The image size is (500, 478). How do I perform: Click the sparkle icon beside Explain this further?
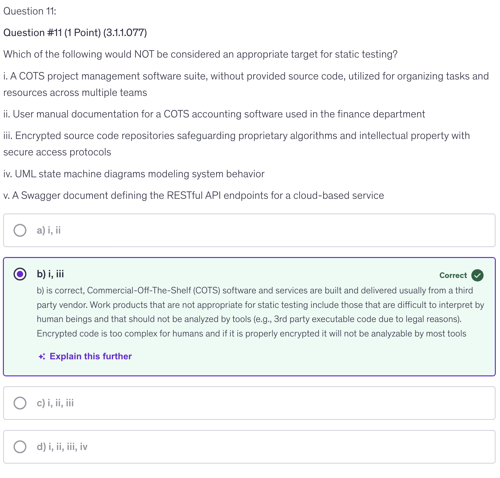click(42, 356)
